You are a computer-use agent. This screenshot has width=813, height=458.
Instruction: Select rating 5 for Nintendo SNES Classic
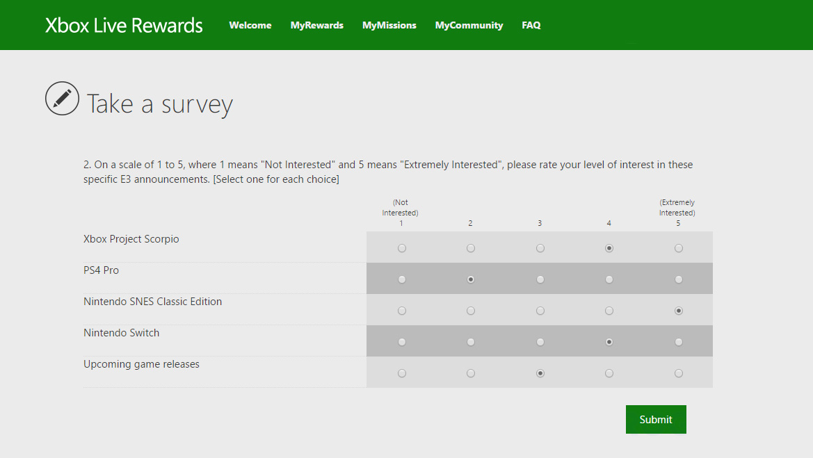coord(679,311)
